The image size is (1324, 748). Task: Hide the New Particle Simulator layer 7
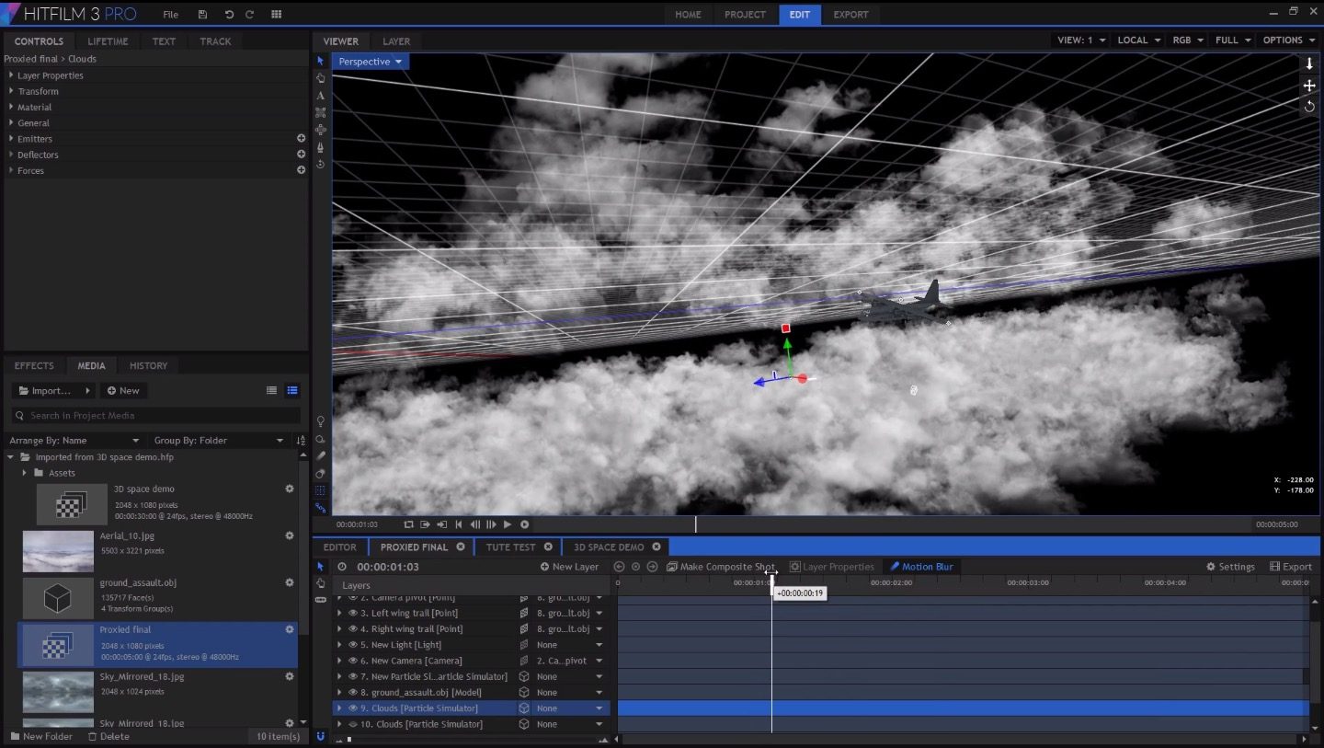click(x=352, y=676)
